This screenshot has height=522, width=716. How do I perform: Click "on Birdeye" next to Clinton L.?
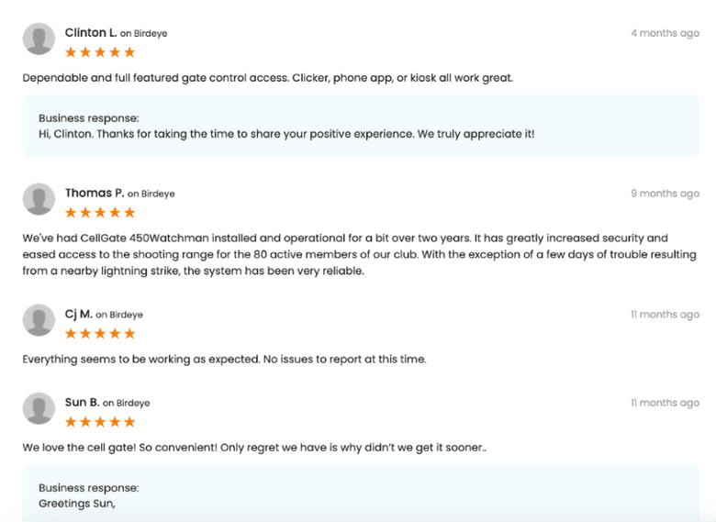coord(144,34)
